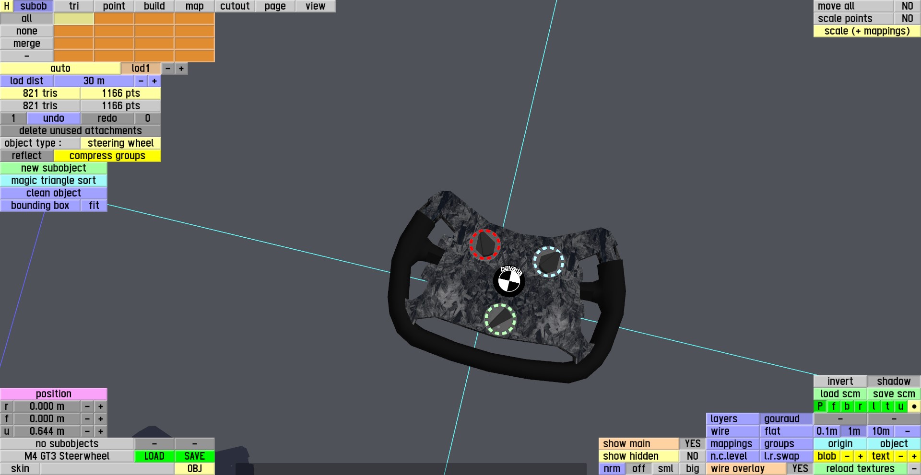
Task: Toggle show hidden NO setting
Action: coord(693,456)
